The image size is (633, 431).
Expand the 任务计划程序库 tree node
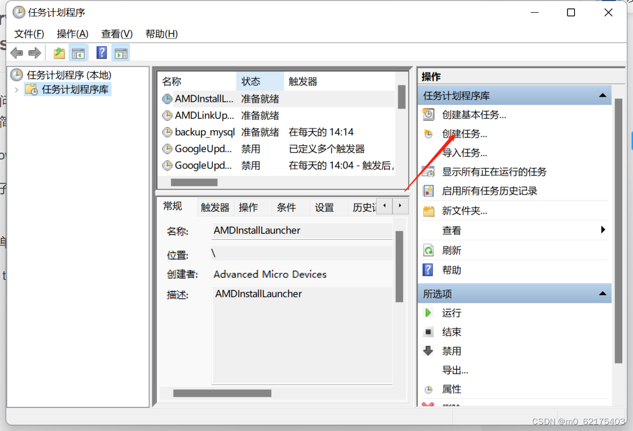[16, 90]
